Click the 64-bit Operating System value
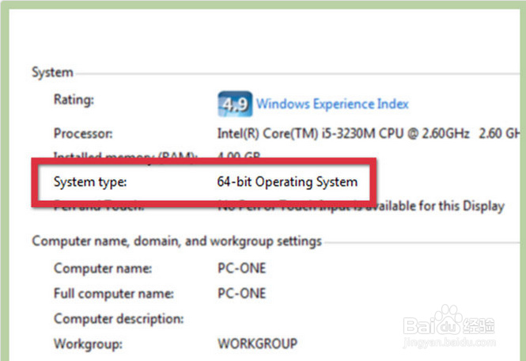The image size is (526, 361). click(x=287, y=182)
